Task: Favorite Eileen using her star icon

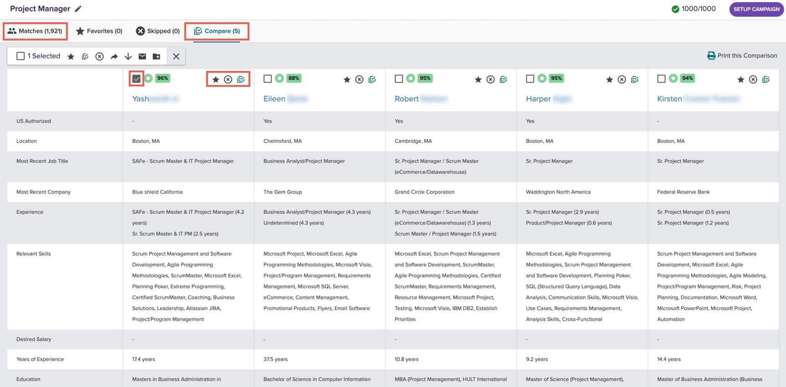Action: (x=347, y=80)
